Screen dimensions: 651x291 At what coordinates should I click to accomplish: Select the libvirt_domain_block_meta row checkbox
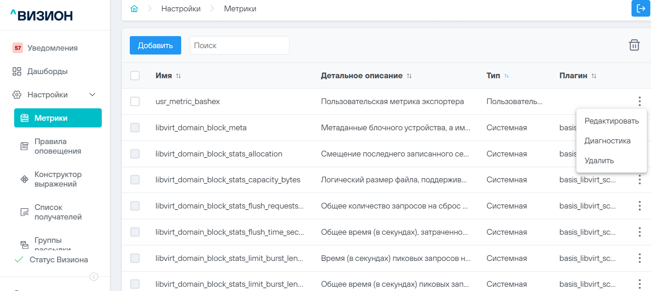(x=135, y=128)
